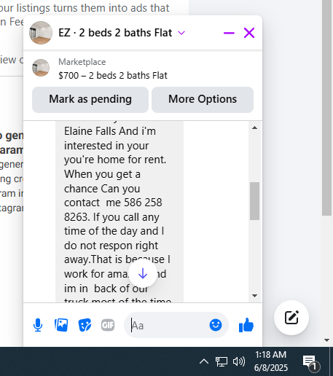Click Mark as pending button
Viewport: 333px width, 376px height.
tap(90, 100)
